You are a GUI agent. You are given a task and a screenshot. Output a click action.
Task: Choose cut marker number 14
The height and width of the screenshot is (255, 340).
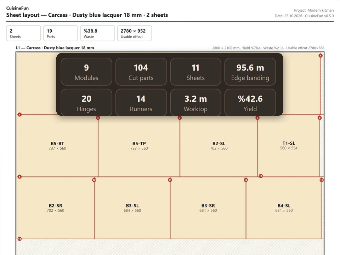point(246,180)
